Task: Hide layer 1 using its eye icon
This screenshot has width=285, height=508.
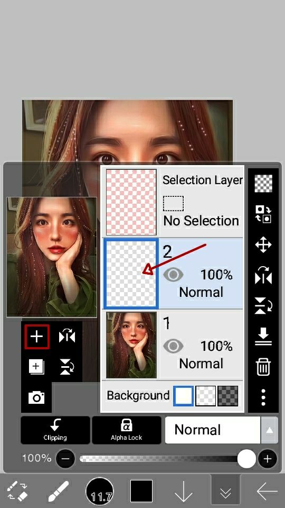Action: (173, 346)
